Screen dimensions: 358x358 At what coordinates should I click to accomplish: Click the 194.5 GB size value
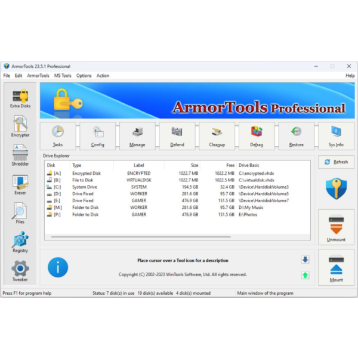click(x=190, y=187)
